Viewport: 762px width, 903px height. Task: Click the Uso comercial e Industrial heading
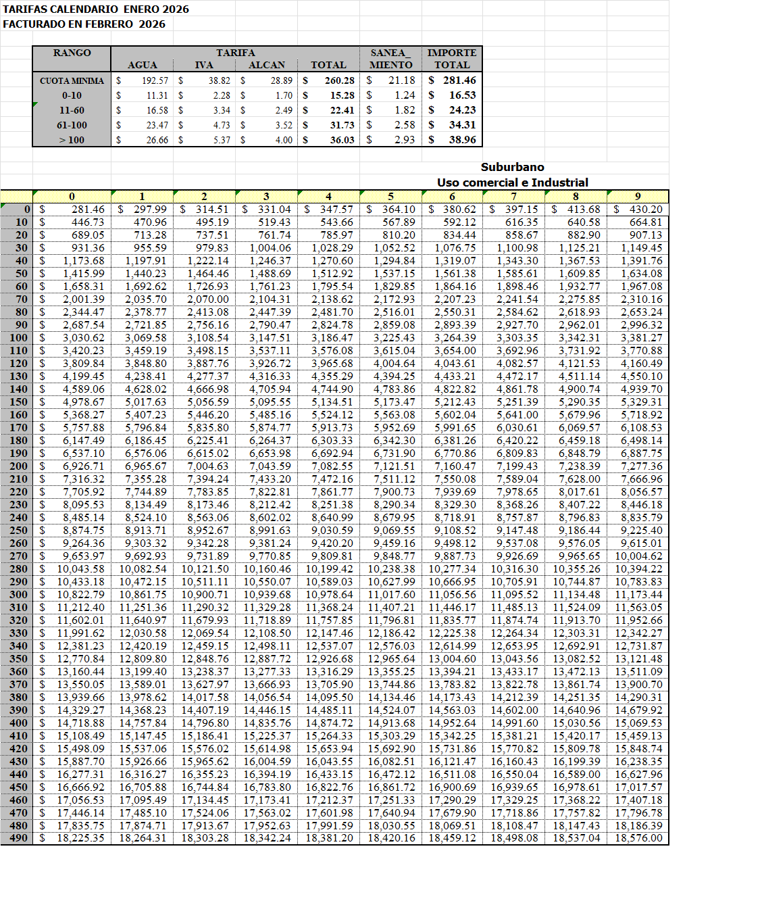click(x=512, y=182)
